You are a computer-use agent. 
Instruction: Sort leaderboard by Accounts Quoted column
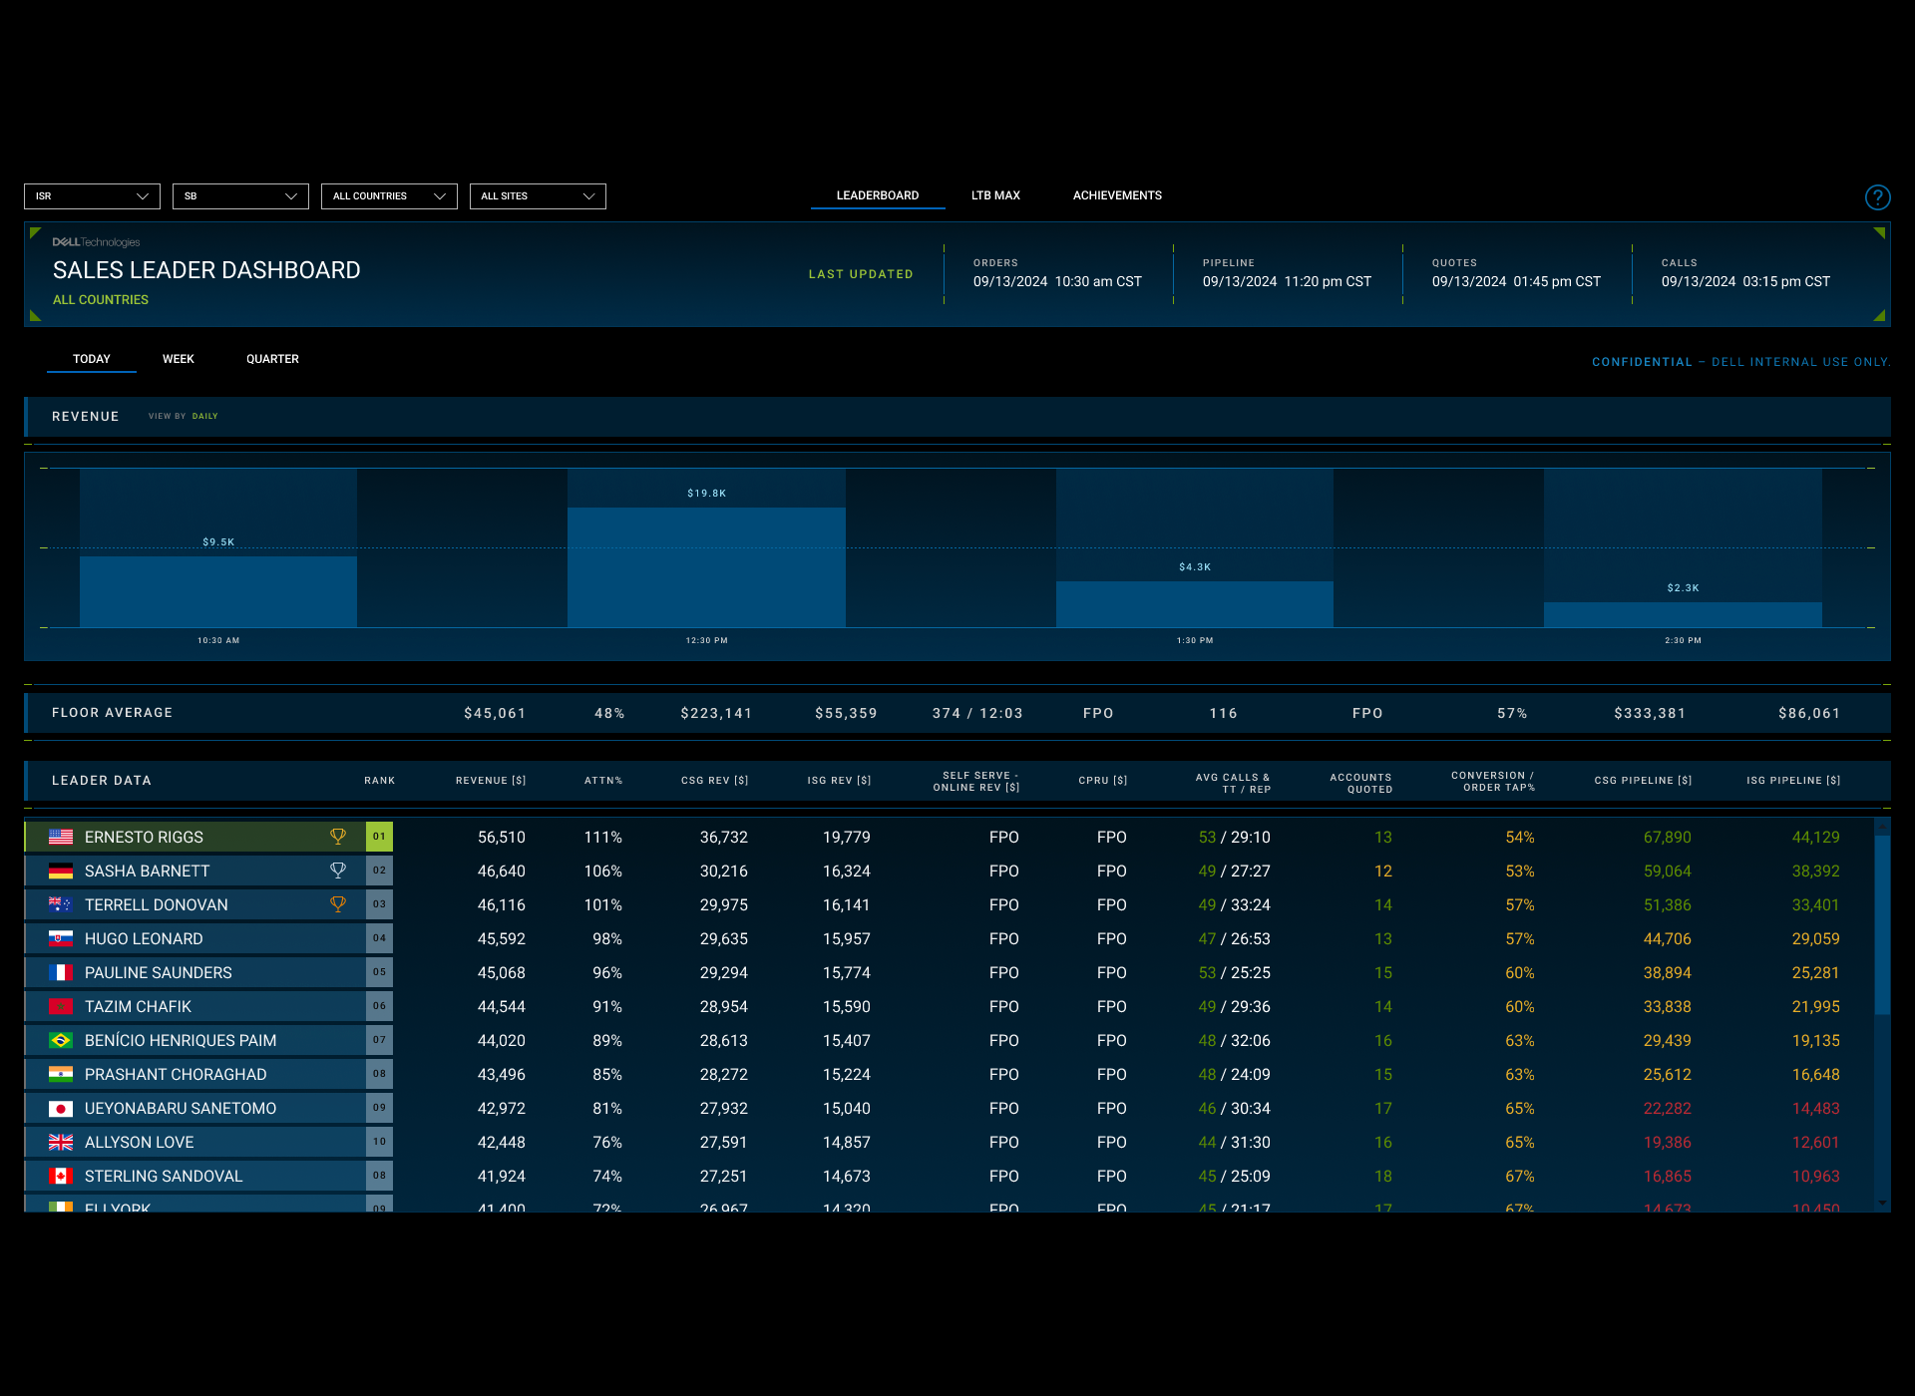click(1360, 783)
